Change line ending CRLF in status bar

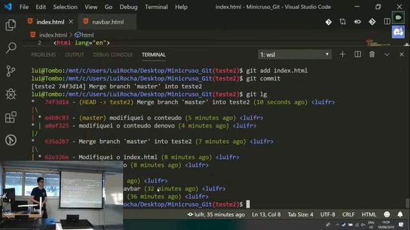tap(348, 215)
